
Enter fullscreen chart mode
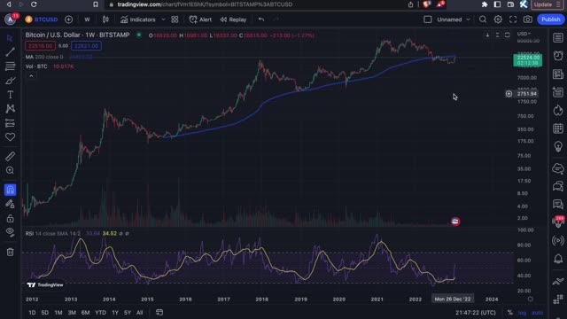point(513,19)
